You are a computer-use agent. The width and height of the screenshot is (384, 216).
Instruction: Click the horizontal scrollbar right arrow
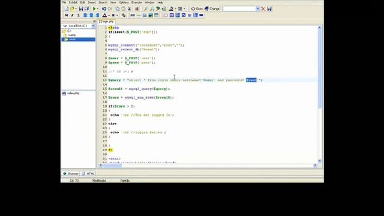[315, 166]
